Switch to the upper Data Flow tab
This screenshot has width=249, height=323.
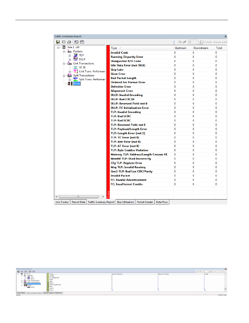pos(162,202)
